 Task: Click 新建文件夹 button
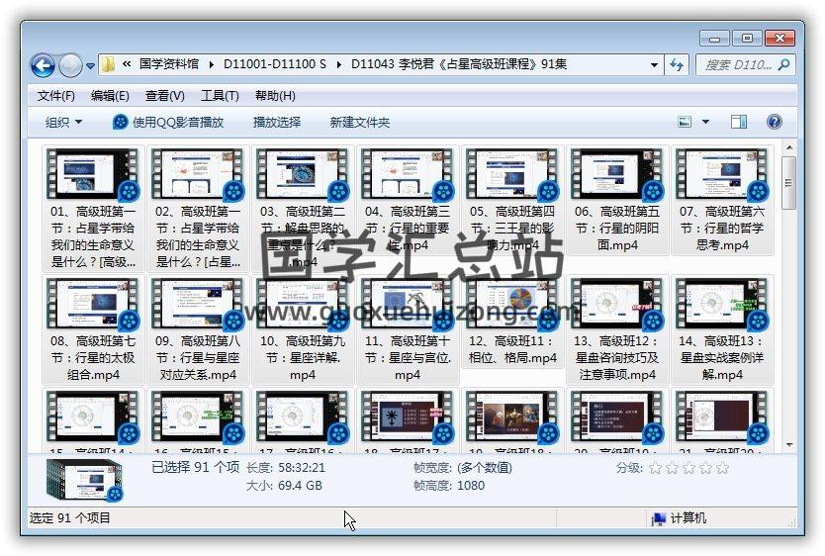pyautogui.click(x=360, y=122)
